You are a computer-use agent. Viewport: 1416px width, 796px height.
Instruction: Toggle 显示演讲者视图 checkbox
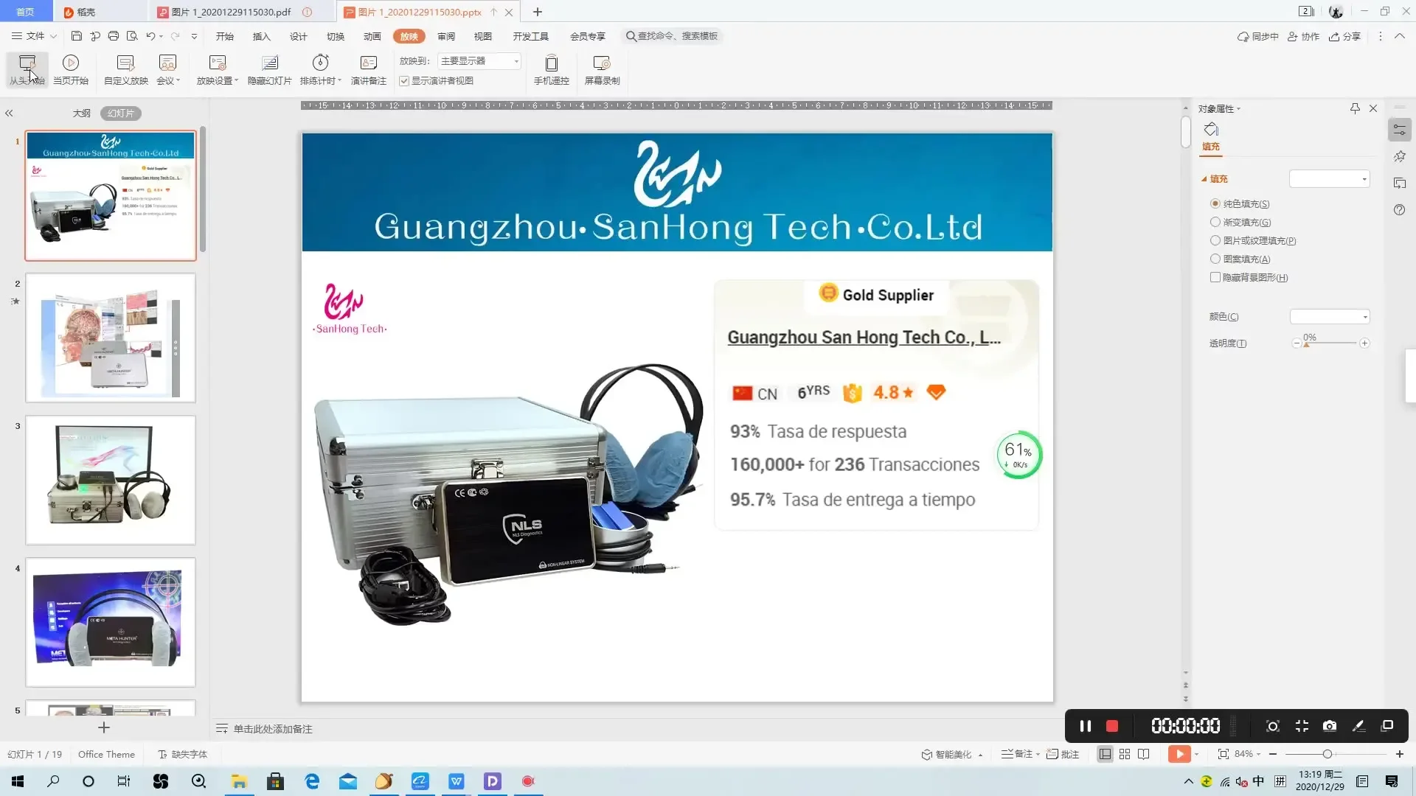(404, 81)
